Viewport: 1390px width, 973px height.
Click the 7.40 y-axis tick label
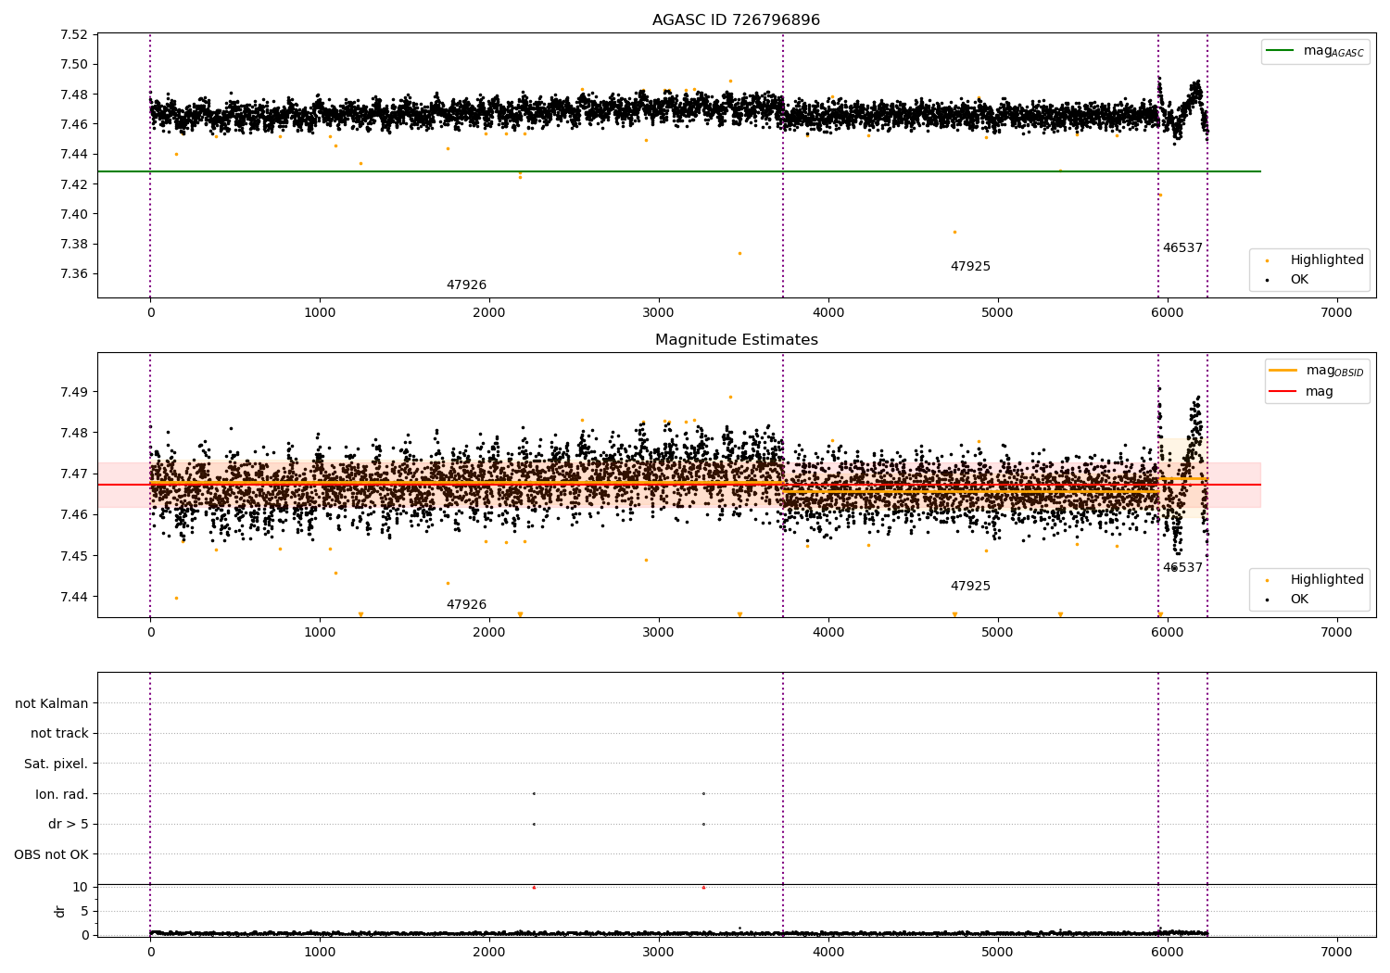(x=73, y=214)
